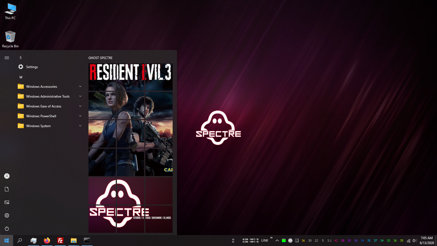
Task: Show hidden system tray icons
Action: (x=277, y=241)
